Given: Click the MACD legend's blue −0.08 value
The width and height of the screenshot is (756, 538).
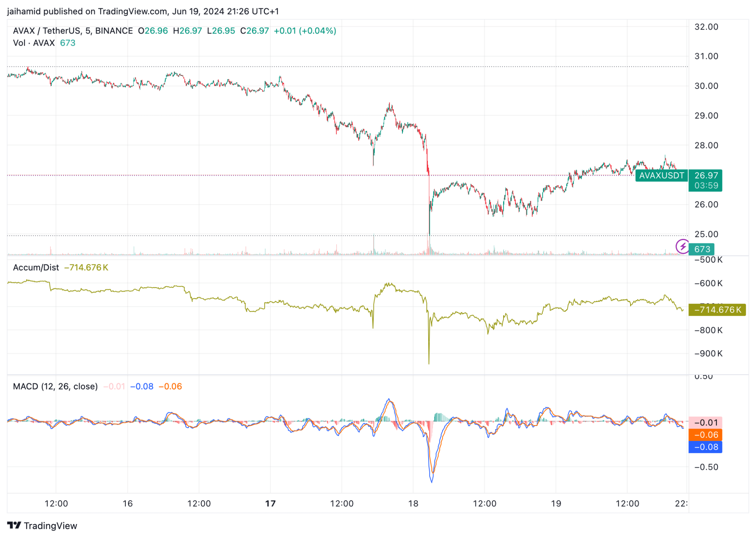Looking at the screenshot, I should (142, 386).
